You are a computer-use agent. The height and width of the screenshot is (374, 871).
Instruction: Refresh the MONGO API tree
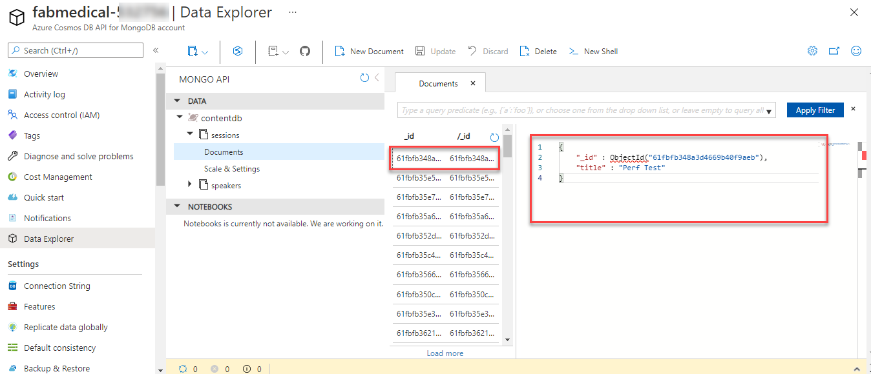[x=363, y=79]
